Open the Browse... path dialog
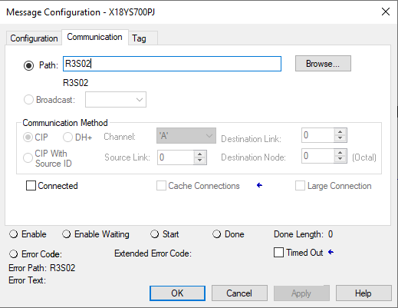 click(x=323, y=64)
